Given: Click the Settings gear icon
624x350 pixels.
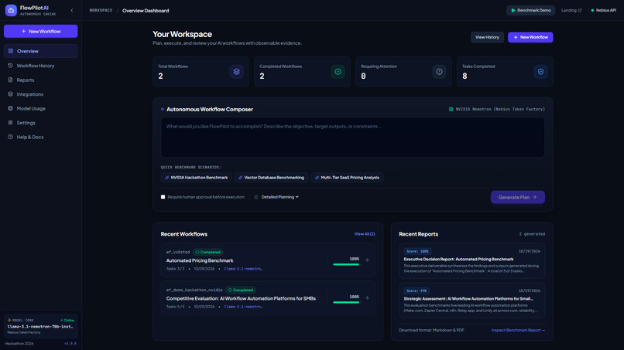Looking at the screenshot, I should (x=10, y=122).
